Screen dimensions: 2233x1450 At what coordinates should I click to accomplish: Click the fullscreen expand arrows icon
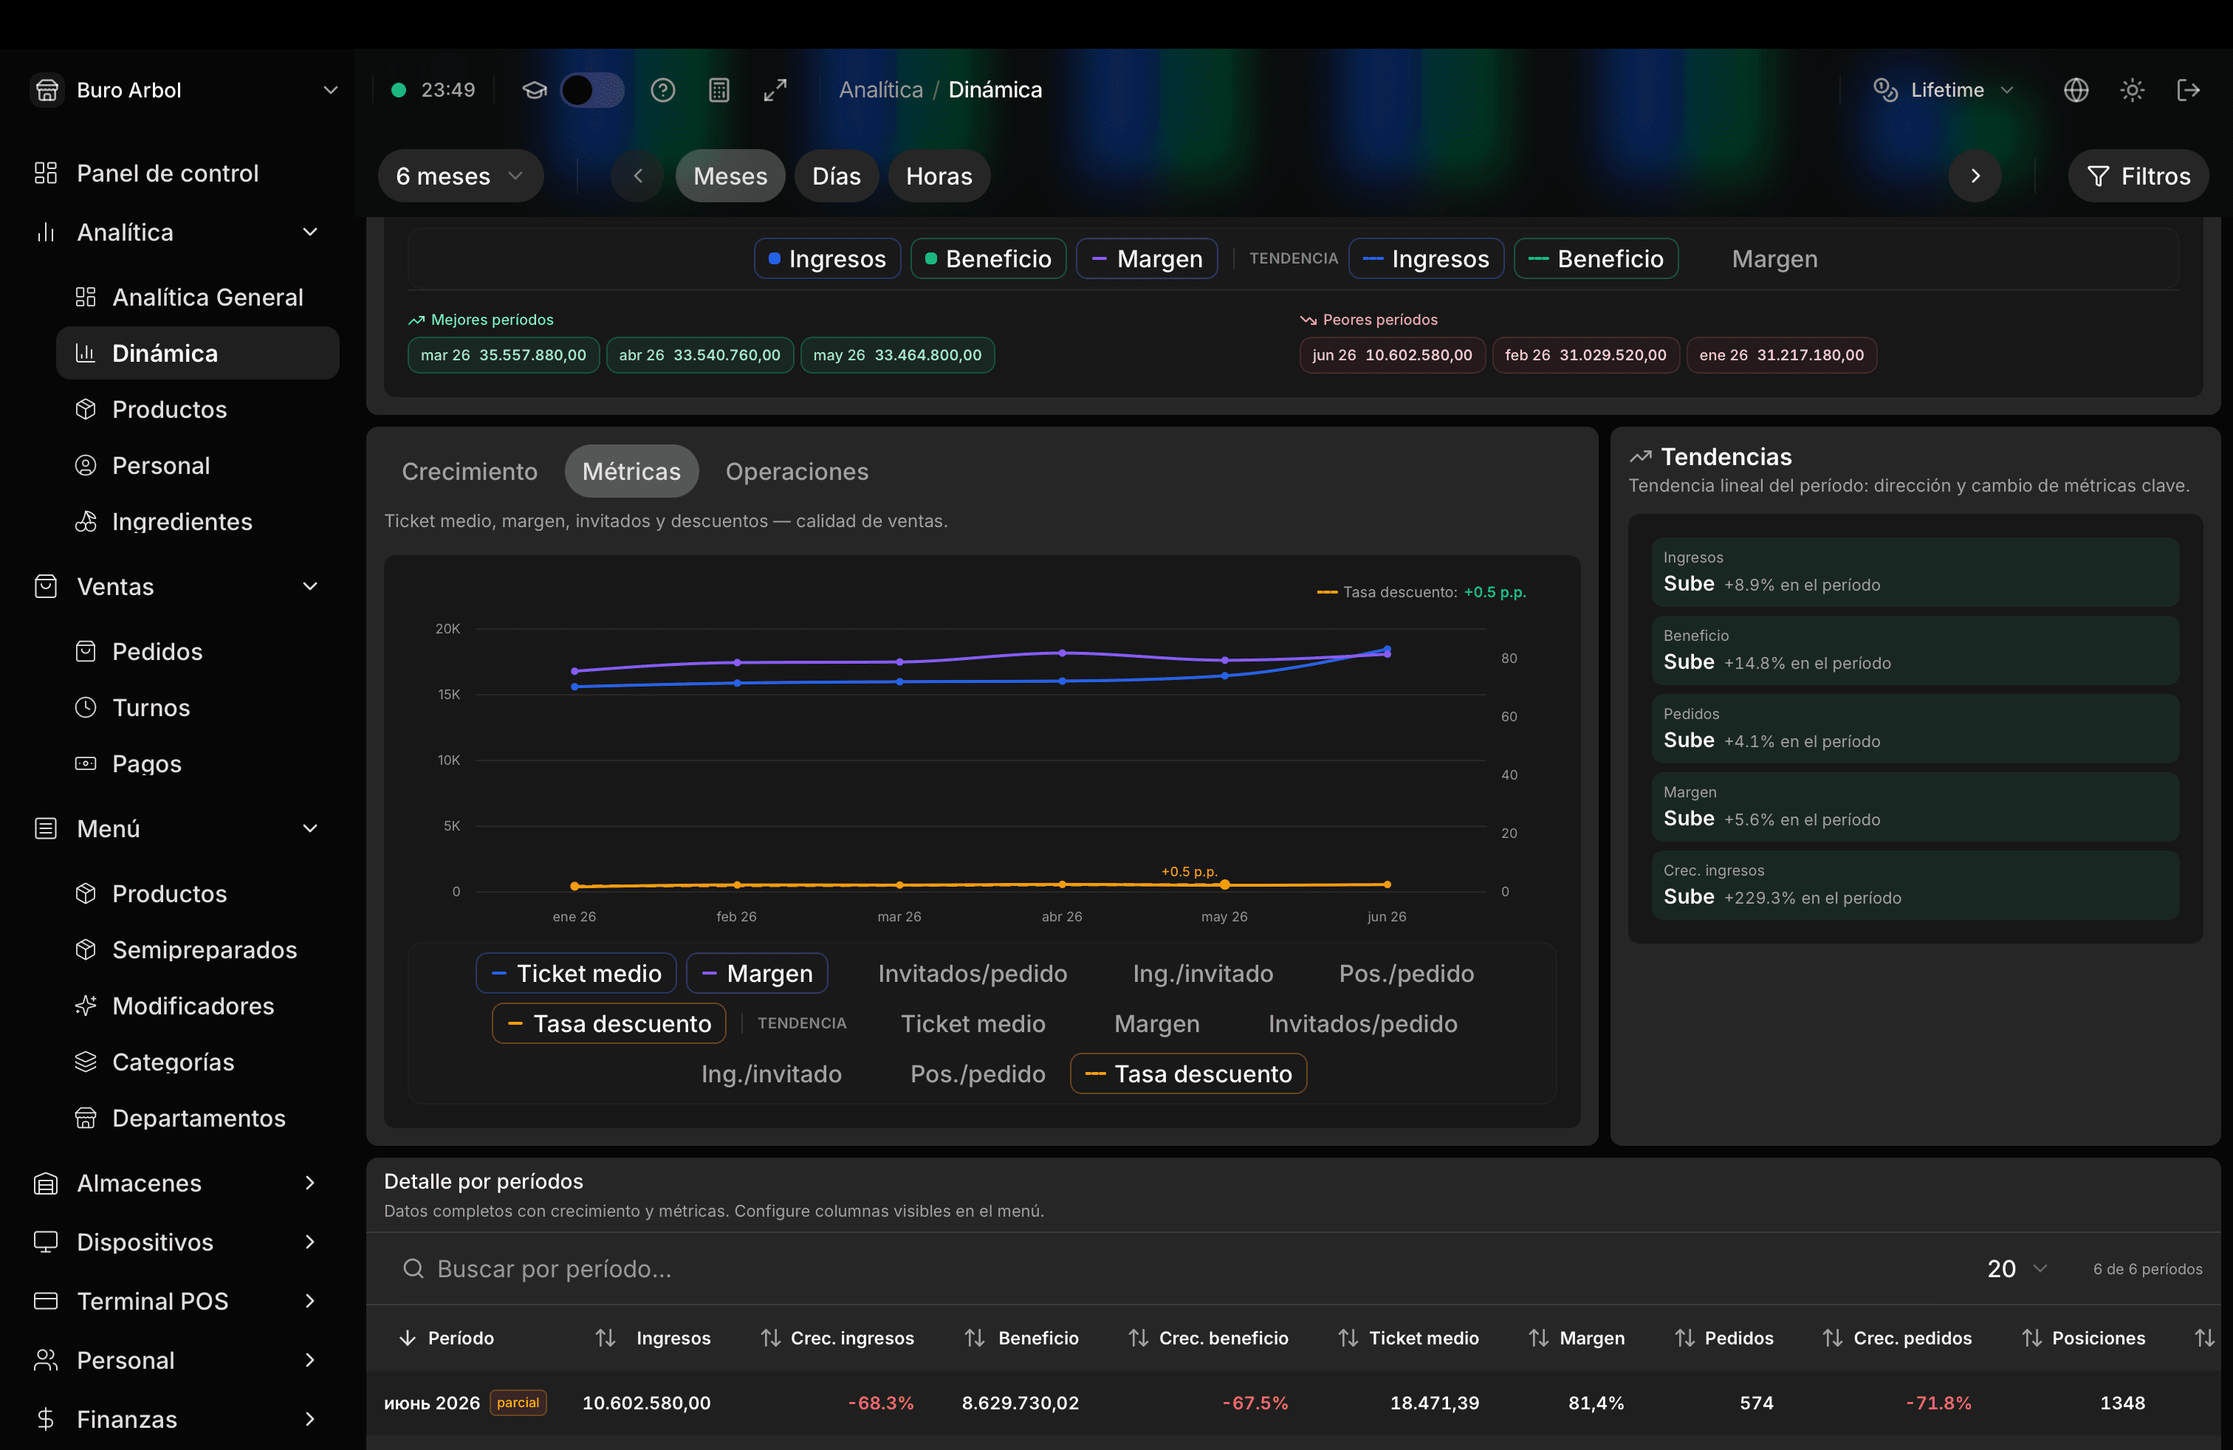[x=775, y=90]
